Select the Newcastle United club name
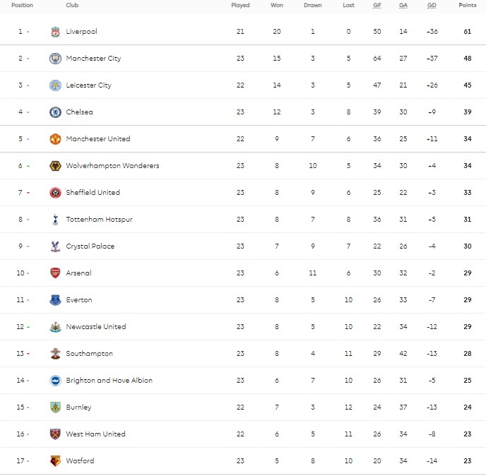The height and width of the screenshot is (476, 486). pyautogui.click(x=96, y=326)
